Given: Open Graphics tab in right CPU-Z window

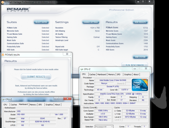Looking at the screenshot, I should coord(128,74).
